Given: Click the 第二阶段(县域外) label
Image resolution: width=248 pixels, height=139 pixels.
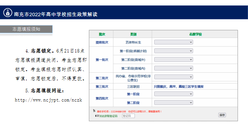Looking at the screenshot, I should (133, 60).
